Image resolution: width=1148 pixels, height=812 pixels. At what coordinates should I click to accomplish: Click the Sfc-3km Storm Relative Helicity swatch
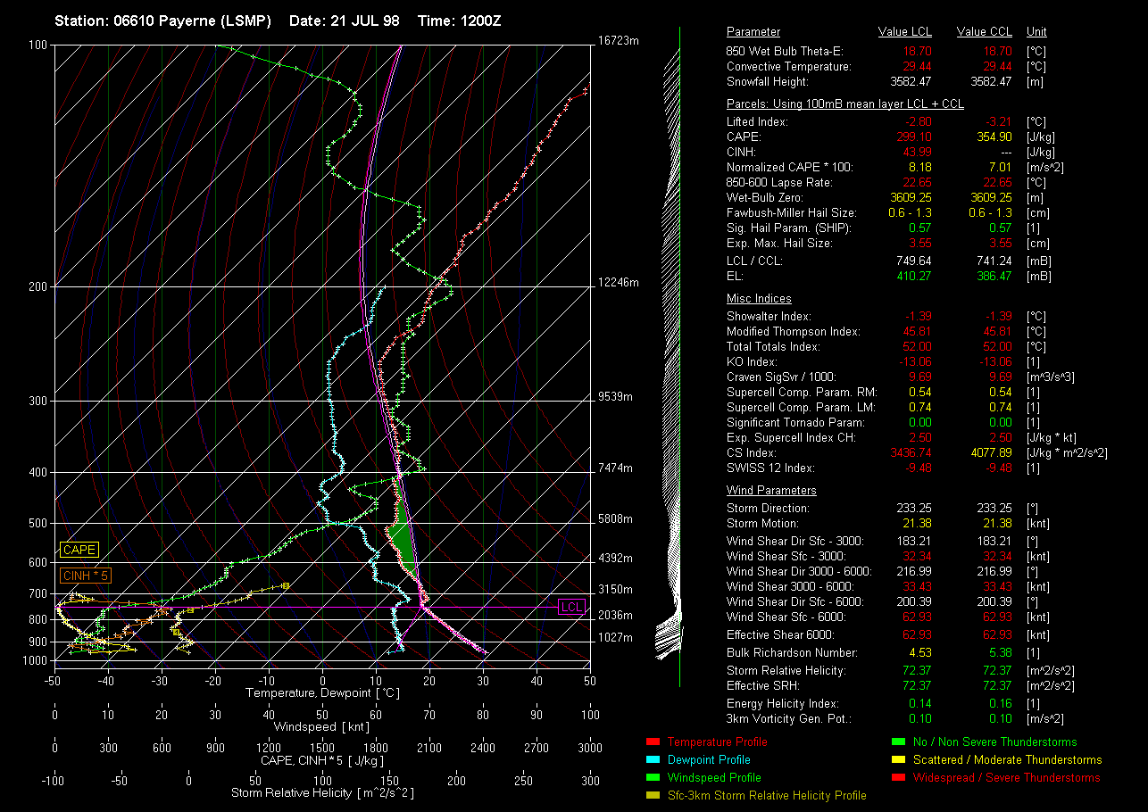point(652,795)
